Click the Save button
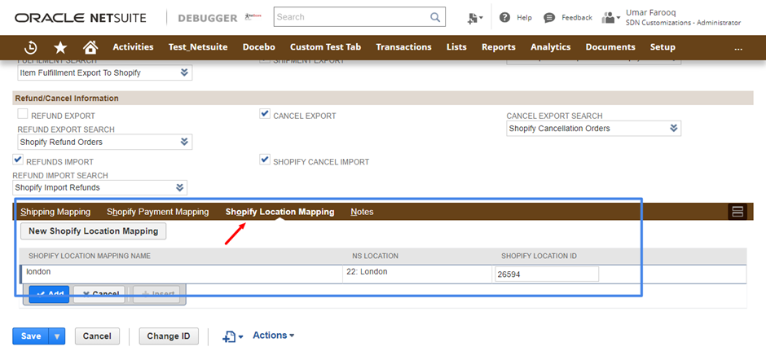This screenshot has height=360, width=766. pos(31,336)
